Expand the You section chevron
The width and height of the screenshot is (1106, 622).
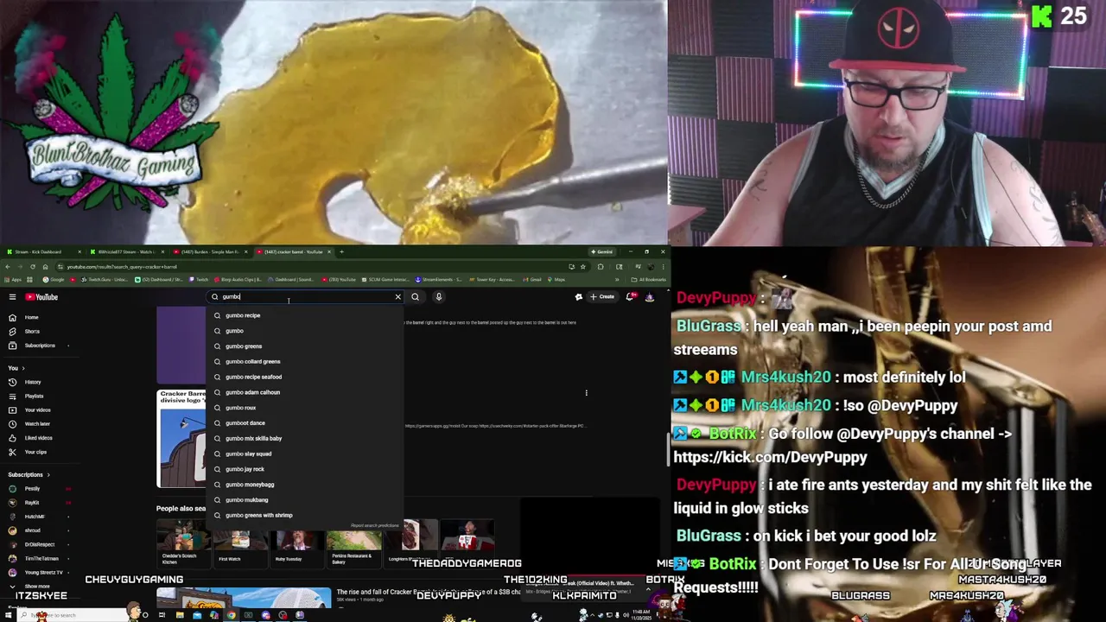(23, 368)
